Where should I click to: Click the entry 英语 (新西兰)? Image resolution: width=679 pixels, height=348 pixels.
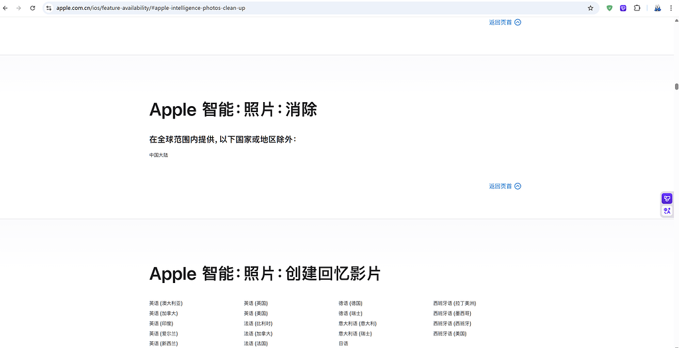pyautogui.click(x=164, y=343)
